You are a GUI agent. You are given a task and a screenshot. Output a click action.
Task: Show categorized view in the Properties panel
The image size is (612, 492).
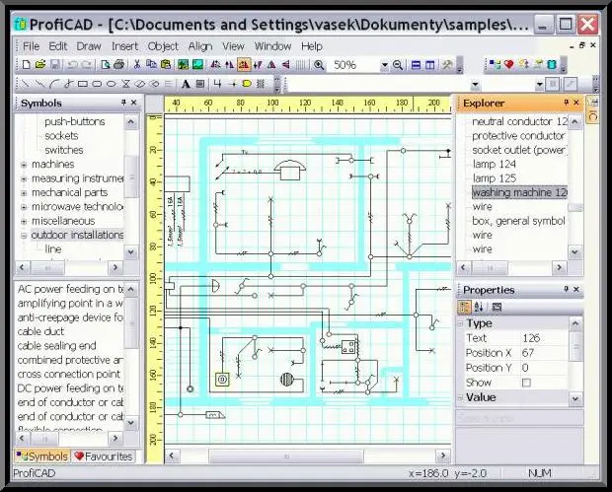(464, 307)
